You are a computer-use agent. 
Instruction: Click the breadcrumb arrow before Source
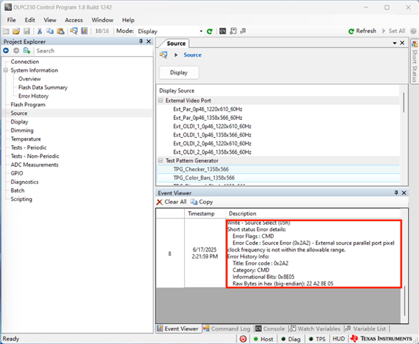[x=176, y=55]
